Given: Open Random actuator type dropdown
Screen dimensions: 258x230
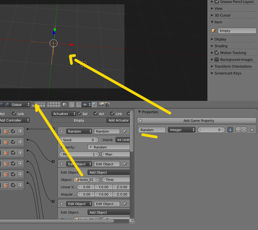Looking at the screenshot, I should click(x=79, y=131).
